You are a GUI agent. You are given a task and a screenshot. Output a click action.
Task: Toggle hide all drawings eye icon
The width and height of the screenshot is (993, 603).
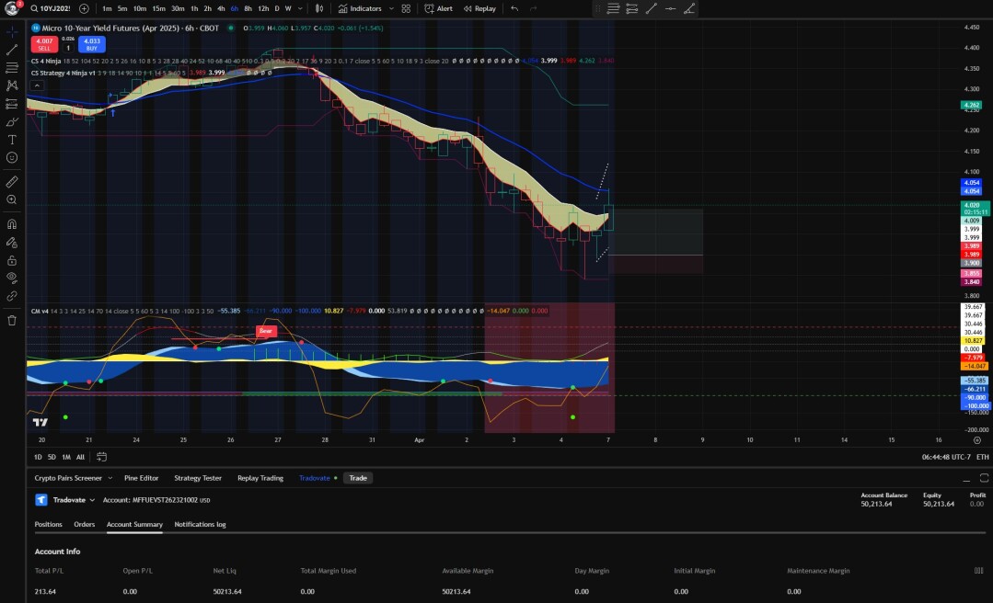(12, 278)
